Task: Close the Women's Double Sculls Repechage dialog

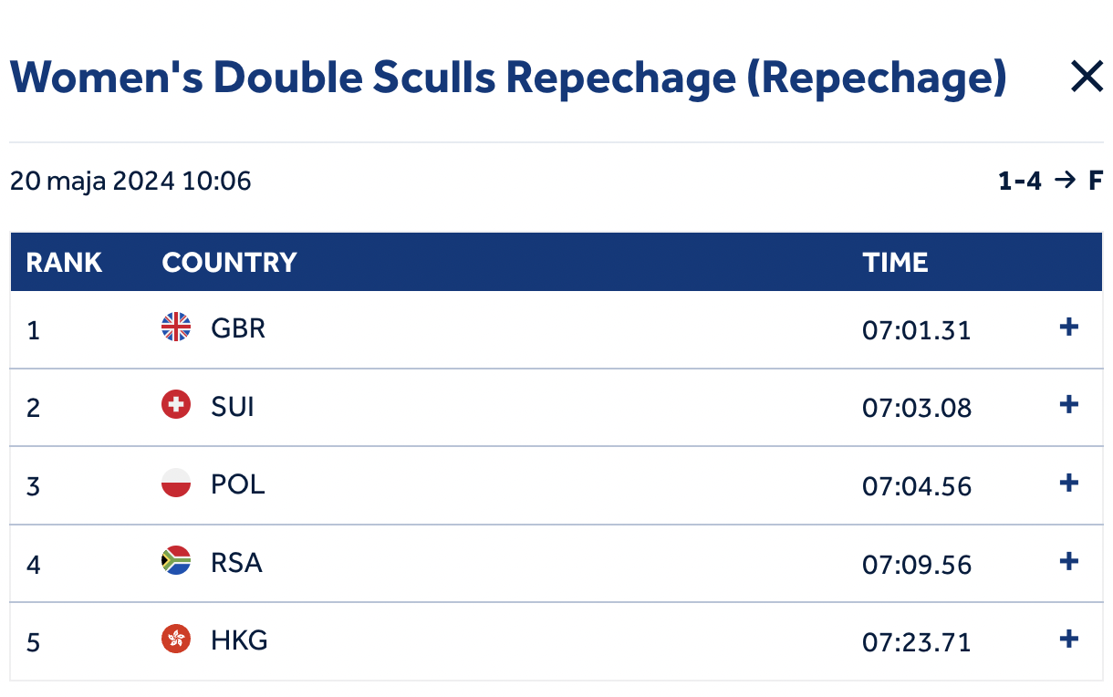Action: coord(1087,78)
